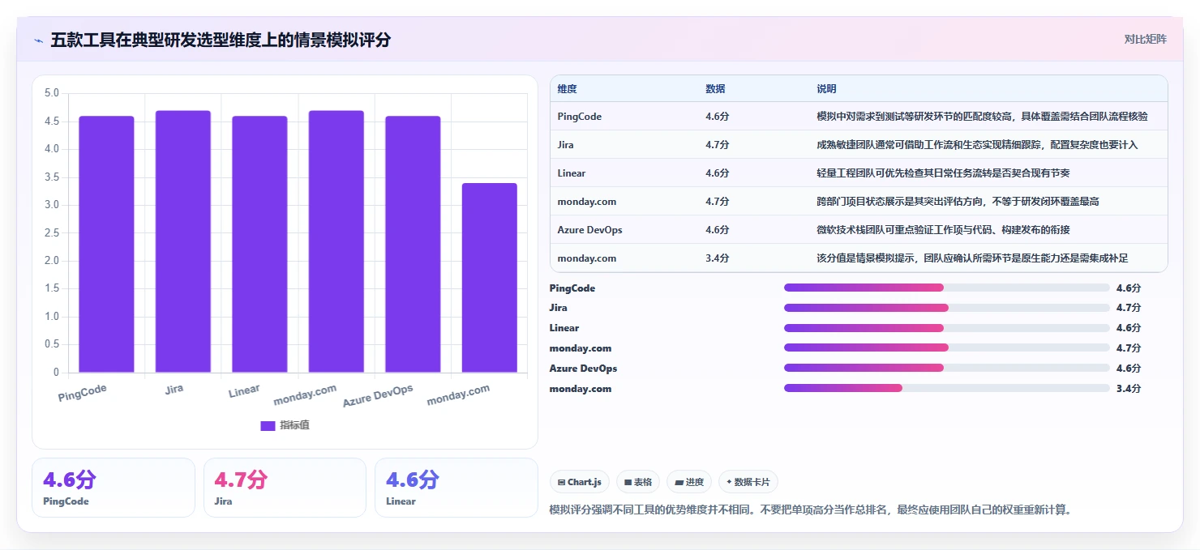Click the description starting 跨部门项目状态
The height and width of the screenshot is (550, 1200).
point(958,202)
